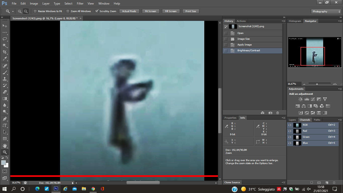The width and height of the screenshot is (343, 193).
Task: Disable the Scrubby Zoom checkbox
Action: click(97, 11)
